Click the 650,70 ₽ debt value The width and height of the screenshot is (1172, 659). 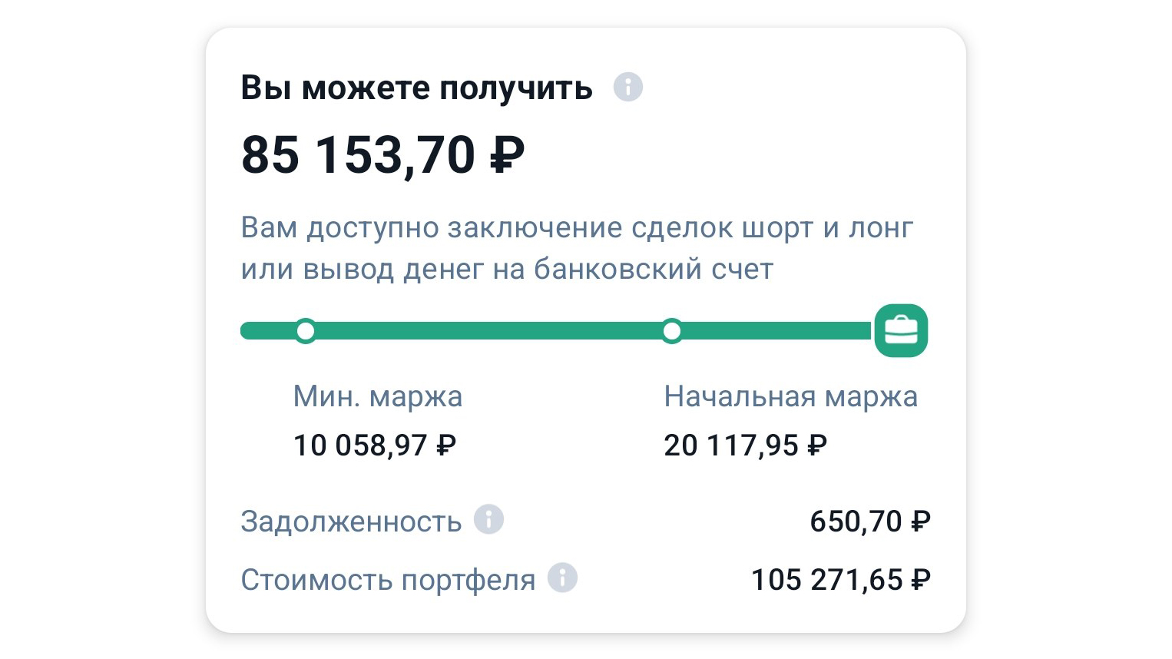[x=870, y=522]
